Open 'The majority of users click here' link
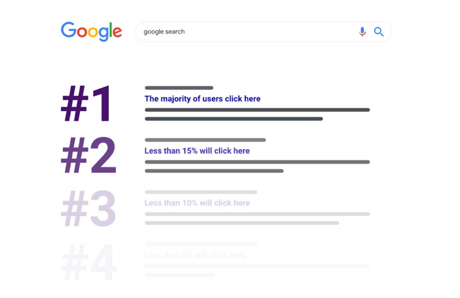 202,99
